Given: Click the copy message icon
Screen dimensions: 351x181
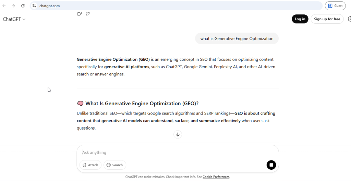Looking at the screenshot, I should 79,14.
